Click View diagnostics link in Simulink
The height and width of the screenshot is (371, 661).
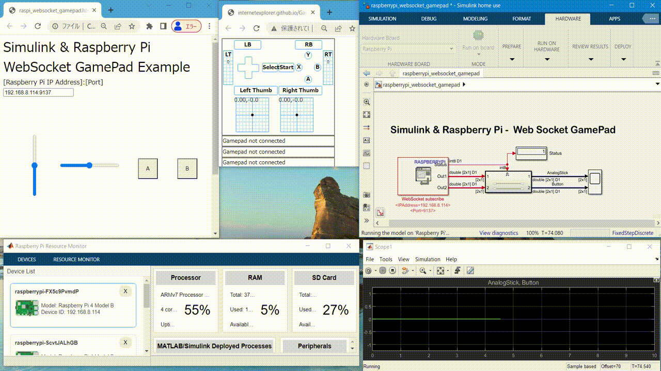point(498,233)
